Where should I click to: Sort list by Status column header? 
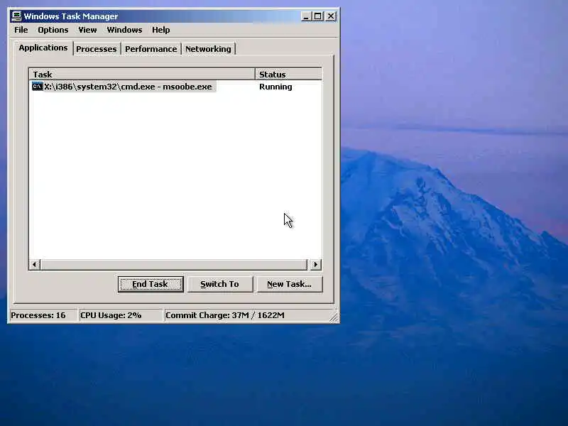tap(288, 75)
